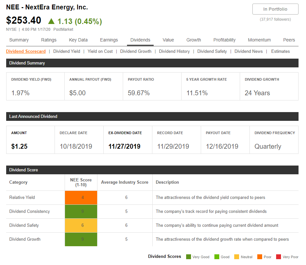The height and width of the screenshot is (265, 306).
Task: Open the Key Data tab
Action: 78,40
